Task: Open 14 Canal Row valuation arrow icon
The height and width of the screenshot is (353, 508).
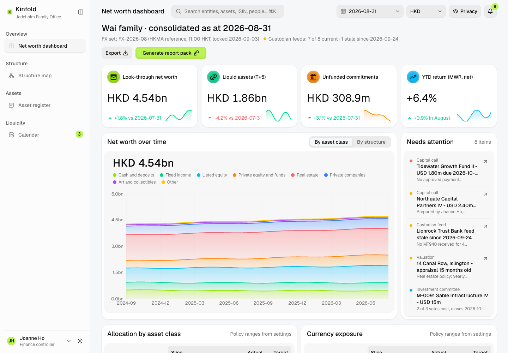Action: (x=485, y=259)
